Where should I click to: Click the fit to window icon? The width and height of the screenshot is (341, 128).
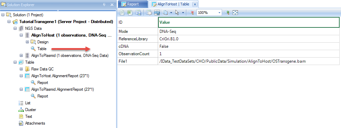point(236,13)
